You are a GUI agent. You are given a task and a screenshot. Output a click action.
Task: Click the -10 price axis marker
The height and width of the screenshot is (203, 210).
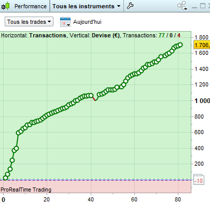pyautogui.click(x=199, y=181)
